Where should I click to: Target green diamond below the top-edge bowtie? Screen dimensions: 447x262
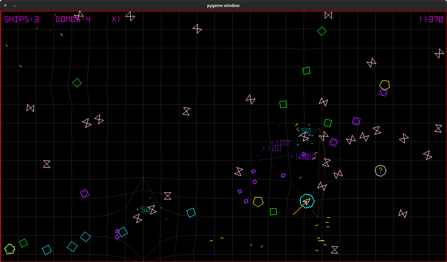pos(322,31)
